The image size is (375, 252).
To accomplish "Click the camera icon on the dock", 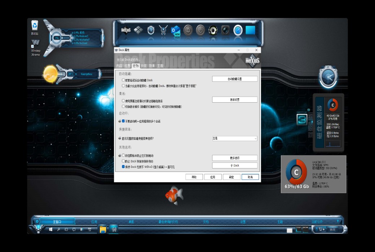I will (225, 31).
